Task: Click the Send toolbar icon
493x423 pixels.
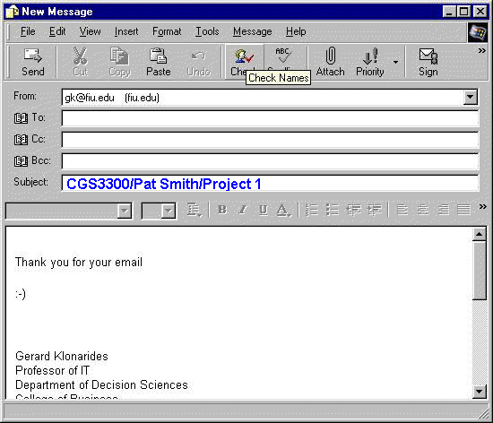Action: tap(32, 56)
